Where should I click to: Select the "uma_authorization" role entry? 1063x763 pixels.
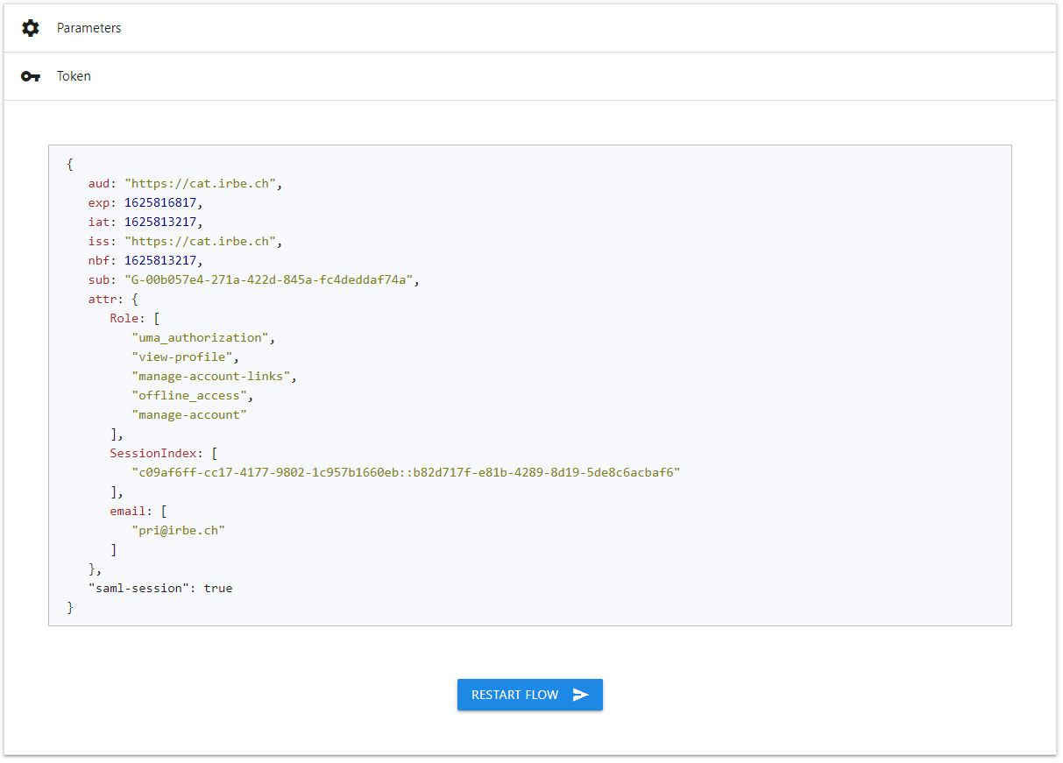[201, 338]
